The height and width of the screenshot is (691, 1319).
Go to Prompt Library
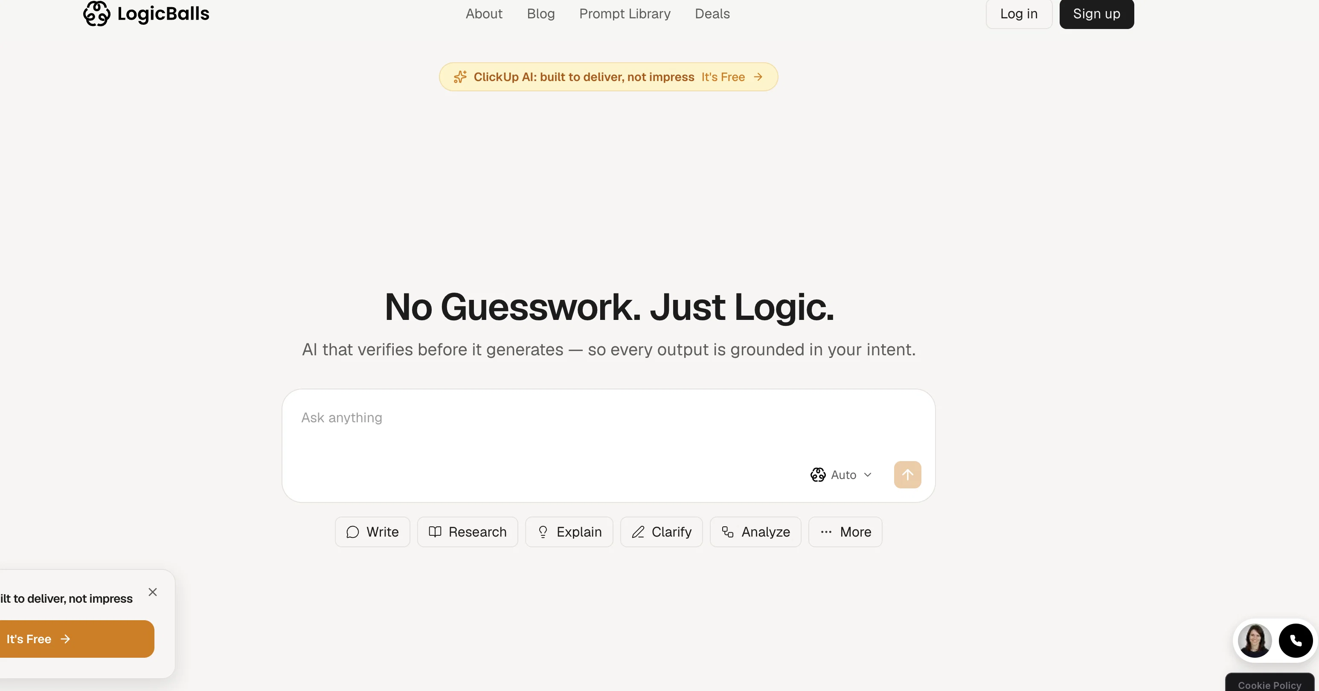[x=625, y=14]
